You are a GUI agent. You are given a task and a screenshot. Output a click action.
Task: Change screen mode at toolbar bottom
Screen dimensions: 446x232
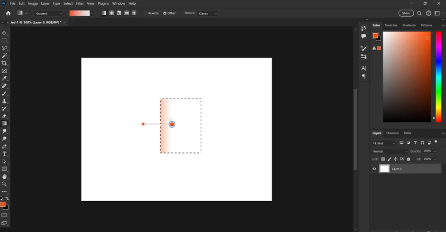tap(4, 223)
